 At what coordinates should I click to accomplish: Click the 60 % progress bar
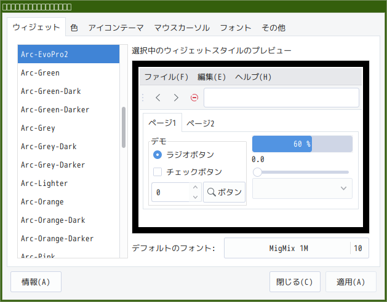(x=302, y=144)
